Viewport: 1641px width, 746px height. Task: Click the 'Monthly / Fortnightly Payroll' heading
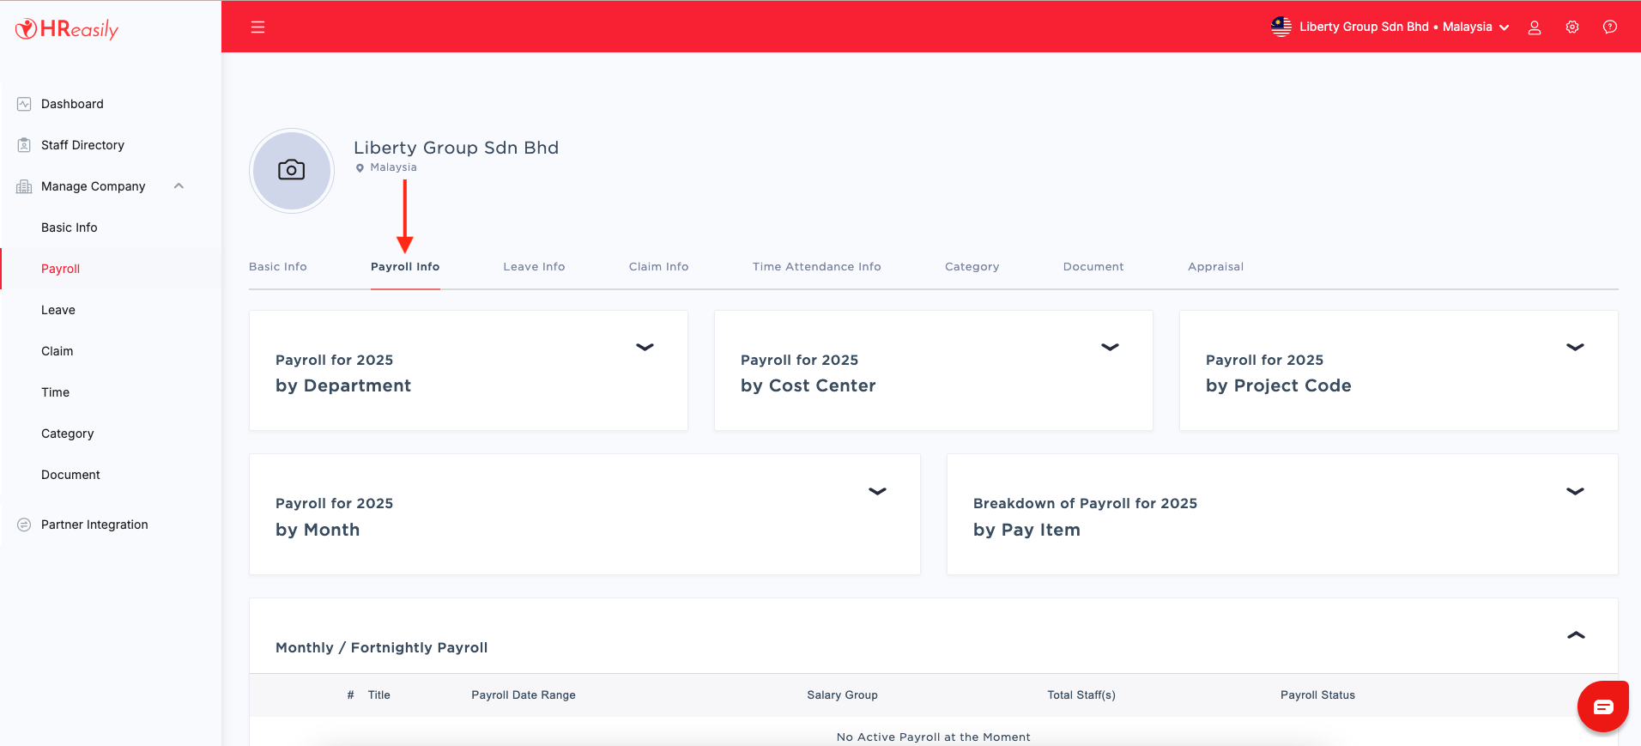point(381,647)
